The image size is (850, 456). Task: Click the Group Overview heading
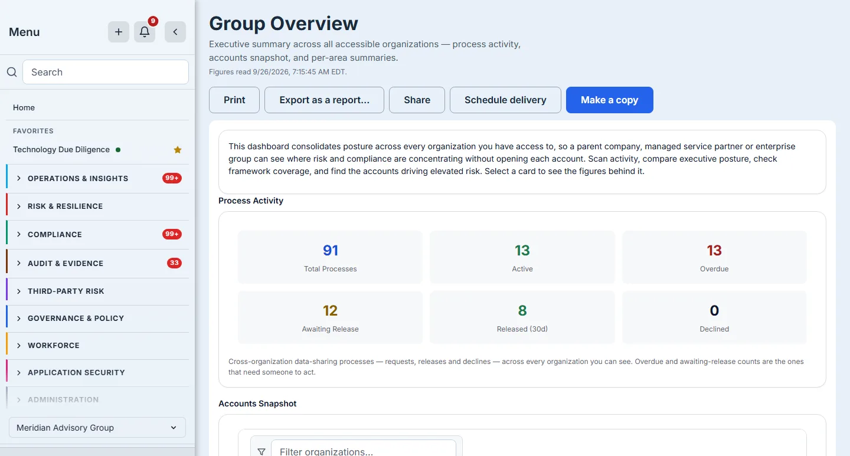(283, 23)
